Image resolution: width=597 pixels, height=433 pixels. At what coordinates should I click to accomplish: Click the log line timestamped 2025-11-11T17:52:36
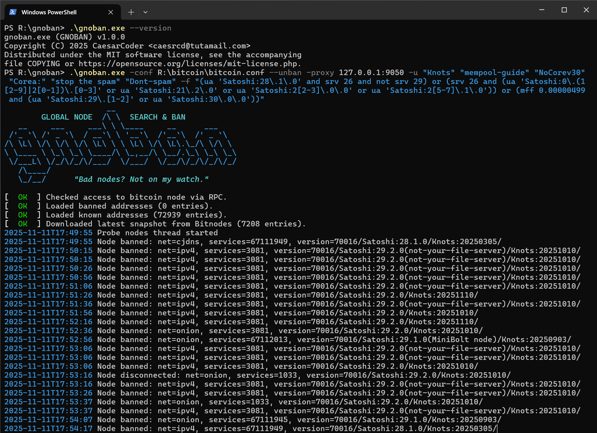tap(243, 331)
